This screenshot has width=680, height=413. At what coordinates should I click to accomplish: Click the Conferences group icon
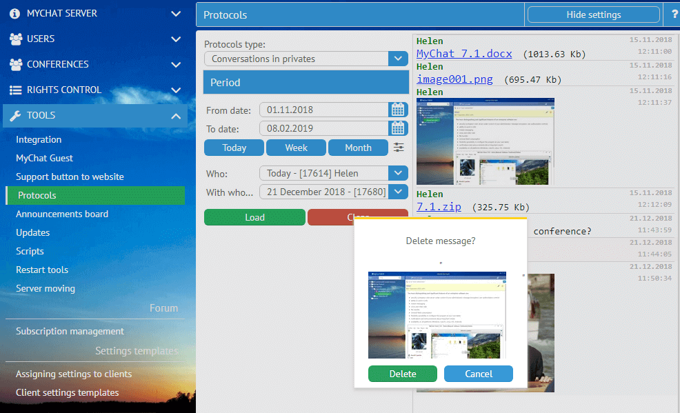tap(16, 65)
